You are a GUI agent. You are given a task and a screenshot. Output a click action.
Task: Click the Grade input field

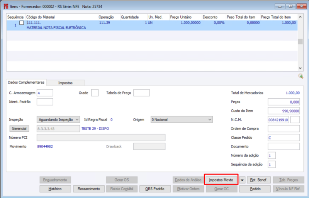[95, 93]
